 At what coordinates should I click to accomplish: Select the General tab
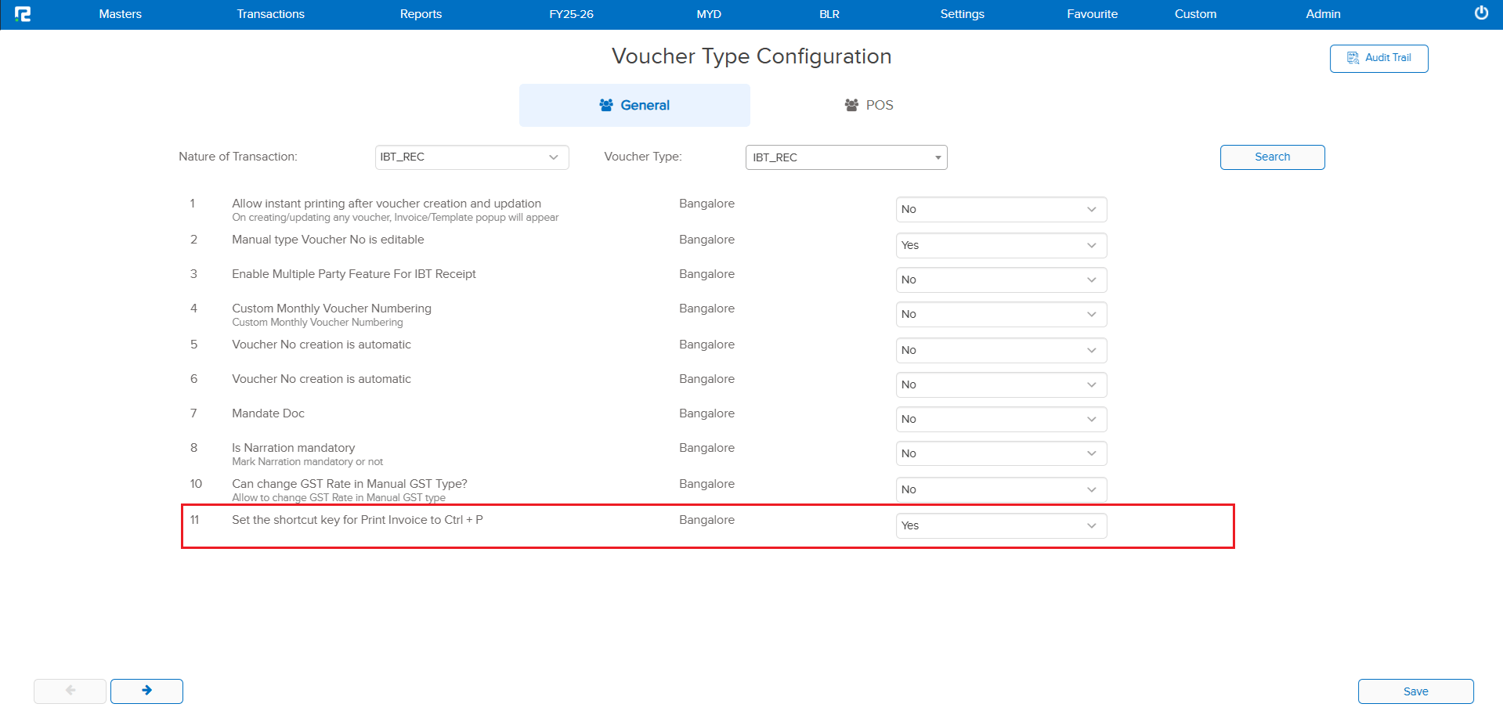(634, 105)
